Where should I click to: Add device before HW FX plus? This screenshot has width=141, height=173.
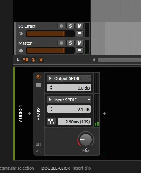click(29, 113)
